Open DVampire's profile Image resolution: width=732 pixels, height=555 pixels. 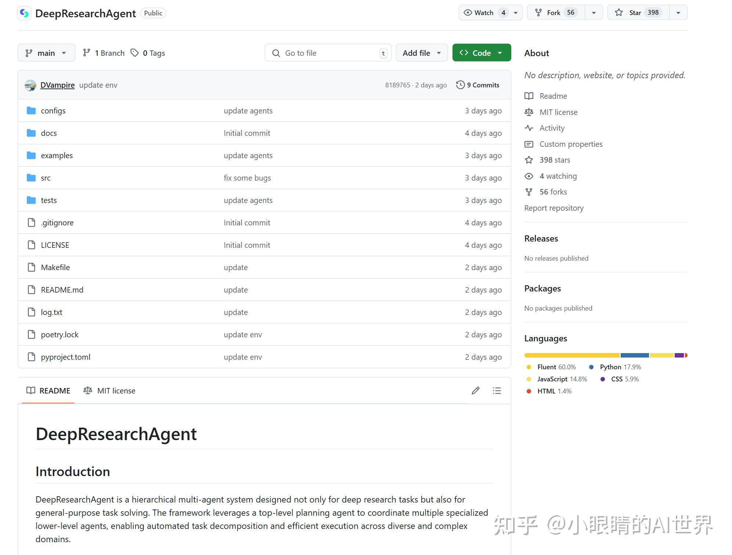pos(57,85)
